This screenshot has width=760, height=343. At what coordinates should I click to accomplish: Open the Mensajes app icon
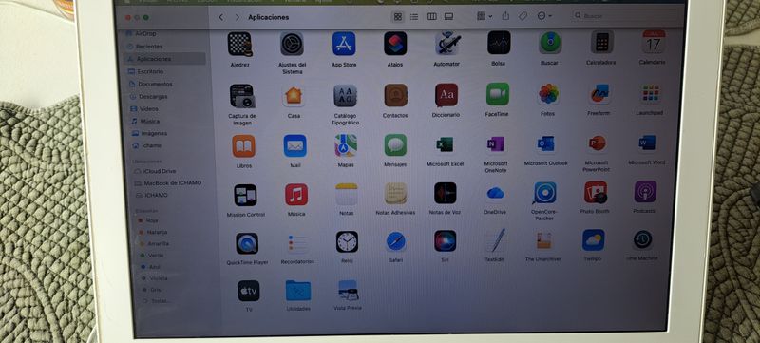click(x=395, y=144)
